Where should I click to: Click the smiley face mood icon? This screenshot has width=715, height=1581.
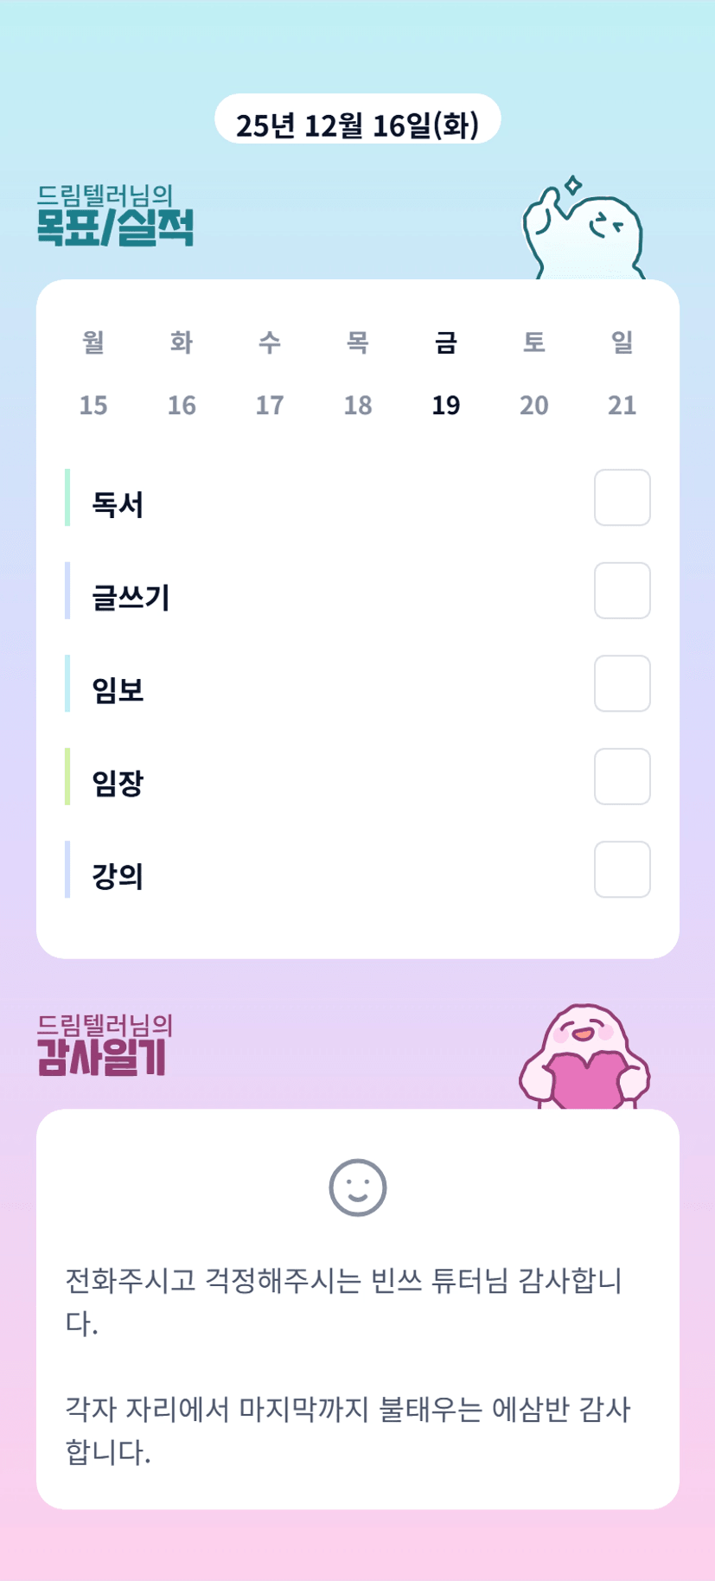click(357, 1187)
